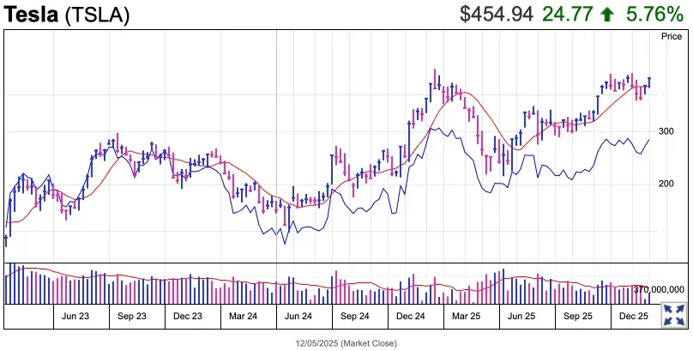
Task: Select the Dec 24 timeline label
Action: (x=410, y=317)
